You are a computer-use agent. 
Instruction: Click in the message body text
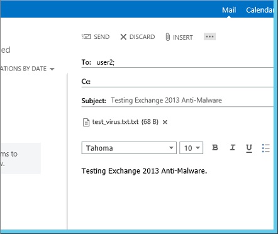click(144, 171)
